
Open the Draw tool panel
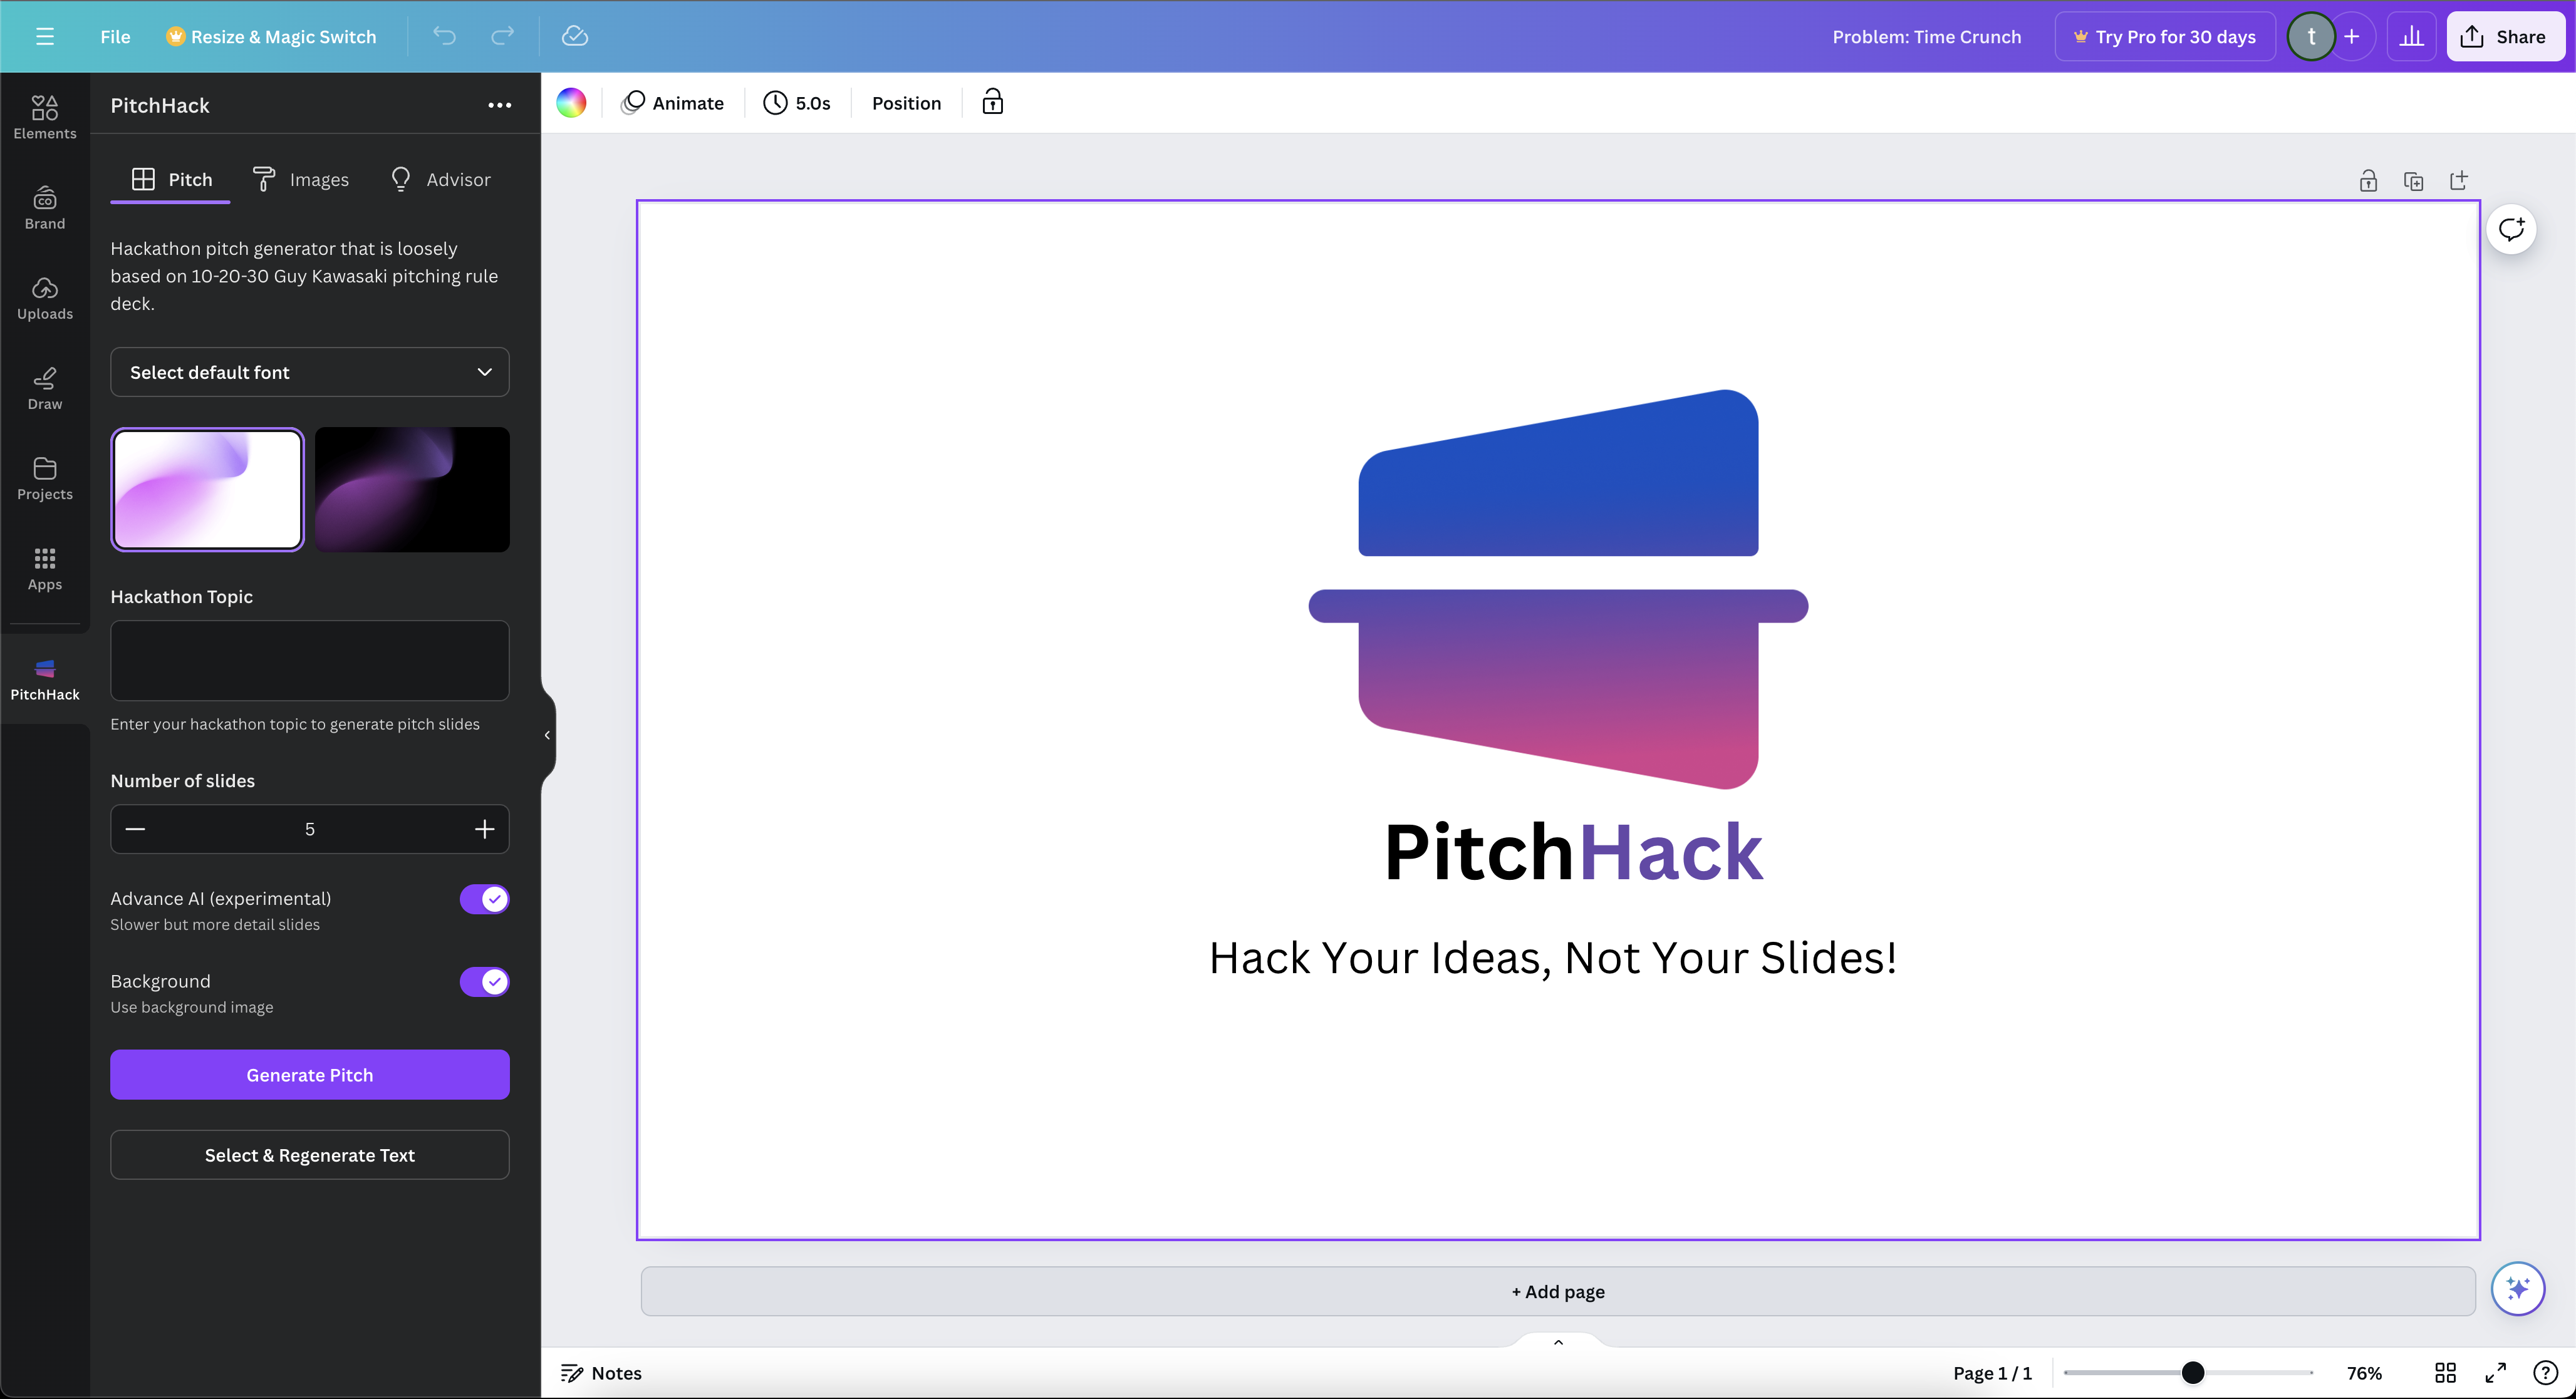click(44, 388)
